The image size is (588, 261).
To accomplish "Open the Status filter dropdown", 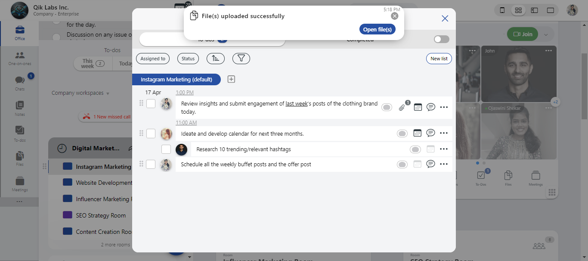I will (188, 59).
